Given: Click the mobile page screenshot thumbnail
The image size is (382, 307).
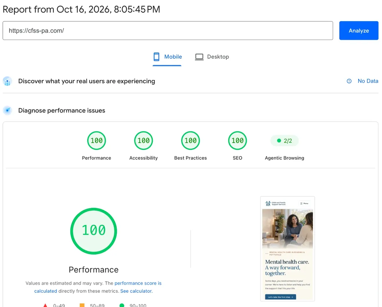Looking at the screenshot, I should (288, 249).
